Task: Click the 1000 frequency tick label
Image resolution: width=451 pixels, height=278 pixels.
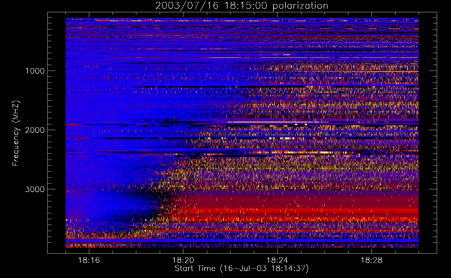Action: [35, 71]
